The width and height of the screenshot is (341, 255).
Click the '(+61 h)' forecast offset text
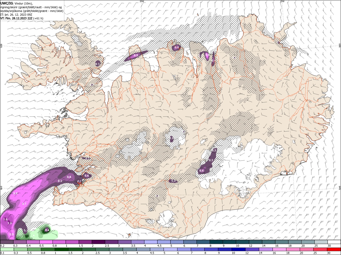coord(38,18)
